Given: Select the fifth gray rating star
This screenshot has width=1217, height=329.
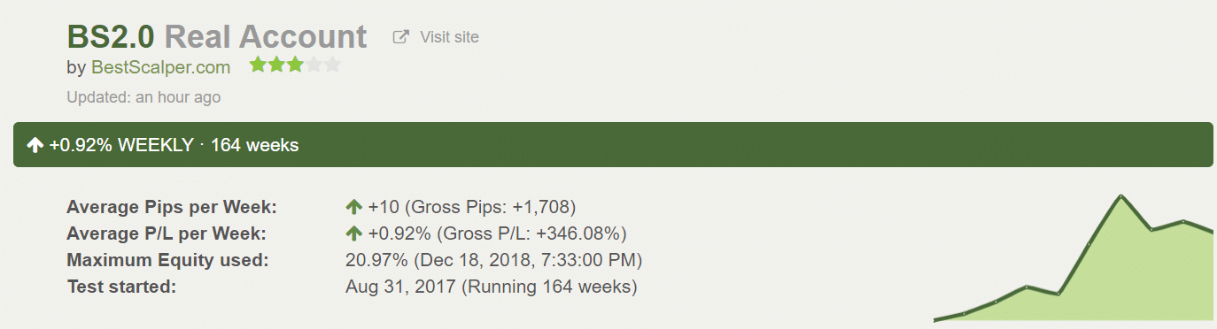Looking at the screenshot, I should click(x=332, y=65).
